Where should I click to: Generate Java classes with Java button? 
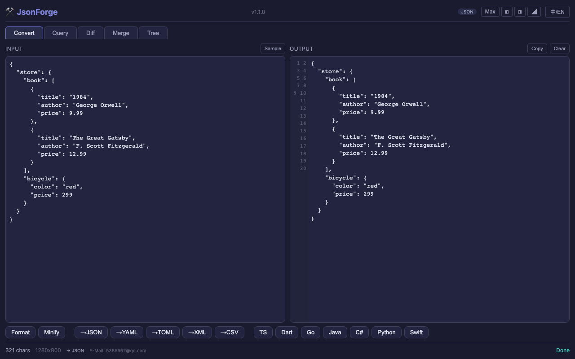click(335, 333)
